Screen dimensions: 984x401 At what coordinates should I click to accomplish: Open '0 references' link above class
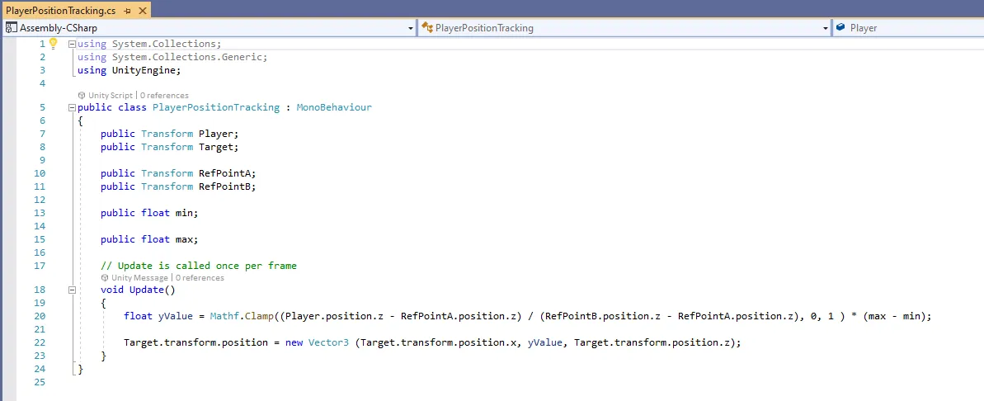pos(164,96)
